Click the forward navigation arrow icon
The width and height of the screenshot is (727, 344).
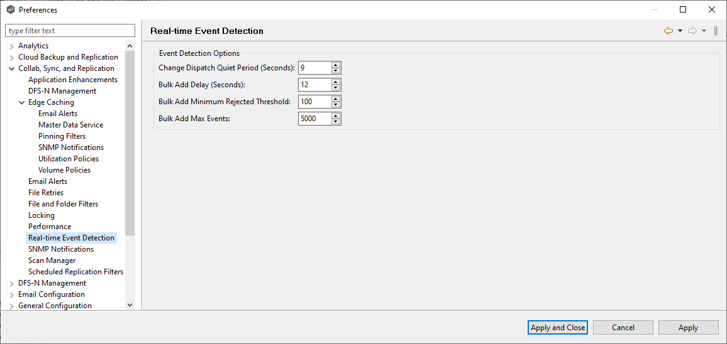click(x=692, y=31)
